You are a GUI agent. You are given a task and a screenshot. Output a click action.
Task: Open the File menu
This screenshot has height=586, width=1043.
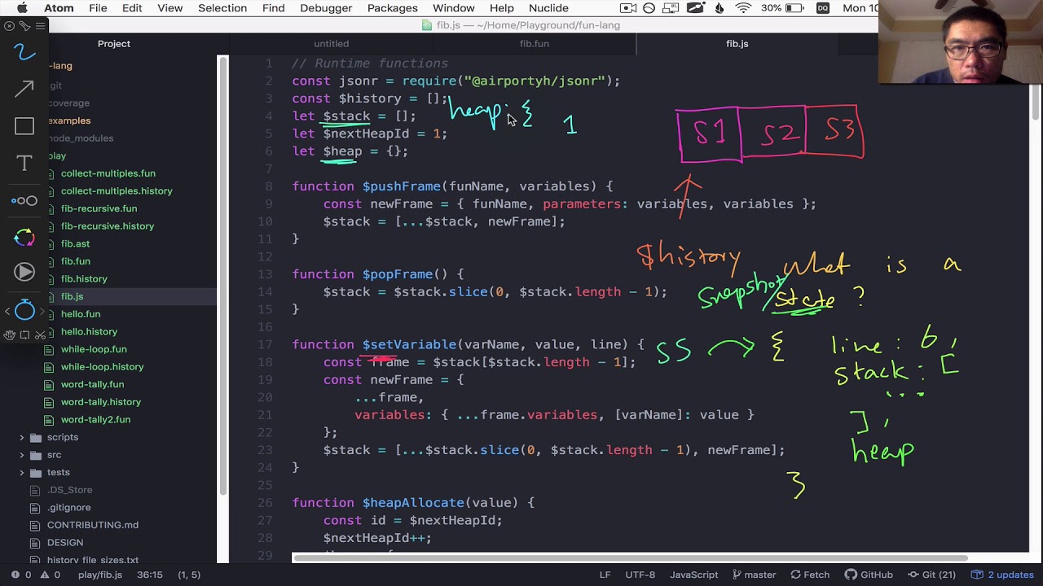98,8
